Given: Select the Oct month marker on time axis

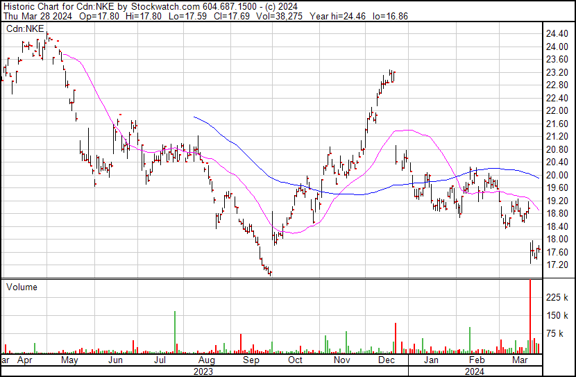Looking at the screenshot, I should 295,361.
